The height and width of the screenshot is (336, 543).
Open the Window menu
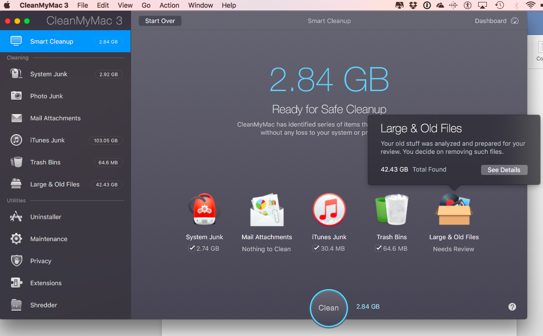200,5
